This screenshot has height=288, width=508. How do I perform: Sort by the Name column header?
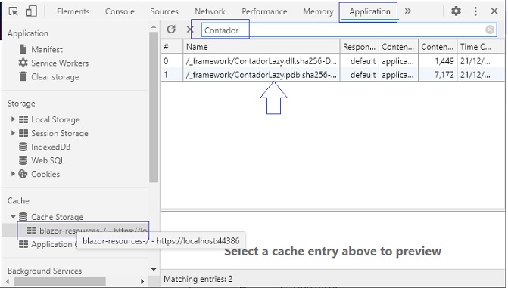[x=261, y=47]
